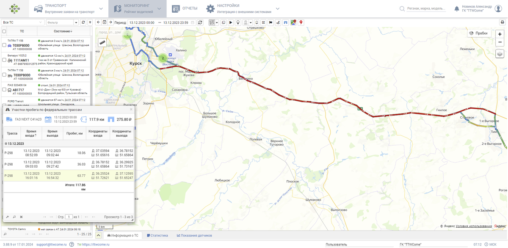The image size is (508, 248).
Task: Toggle the Пробки traffic layer button
Action: [479, 33]
